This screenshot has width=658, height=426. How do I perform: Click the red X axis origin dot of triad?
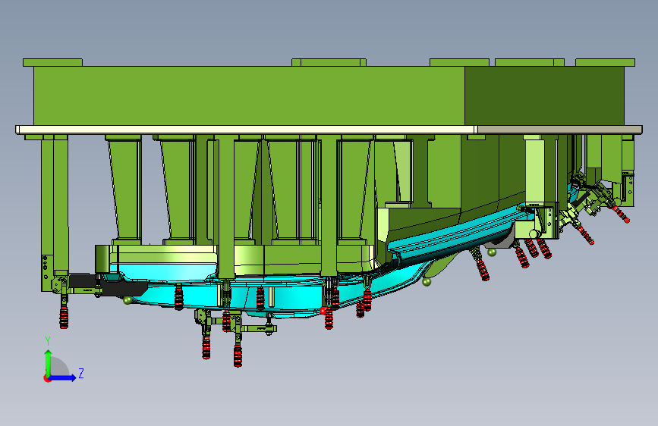tap(47, 378)
